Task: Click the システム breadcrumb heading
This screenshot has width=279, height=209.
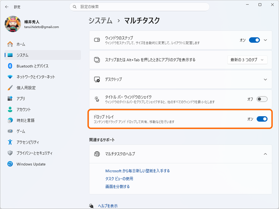Action: point(101,21)
